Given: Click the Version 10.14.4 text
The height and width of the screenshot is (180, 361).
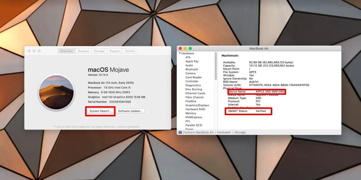Looking at the screenshot, I should coord(97,75).
